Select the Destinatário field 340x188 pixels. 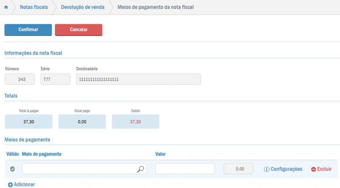click(x=138, y=80)
